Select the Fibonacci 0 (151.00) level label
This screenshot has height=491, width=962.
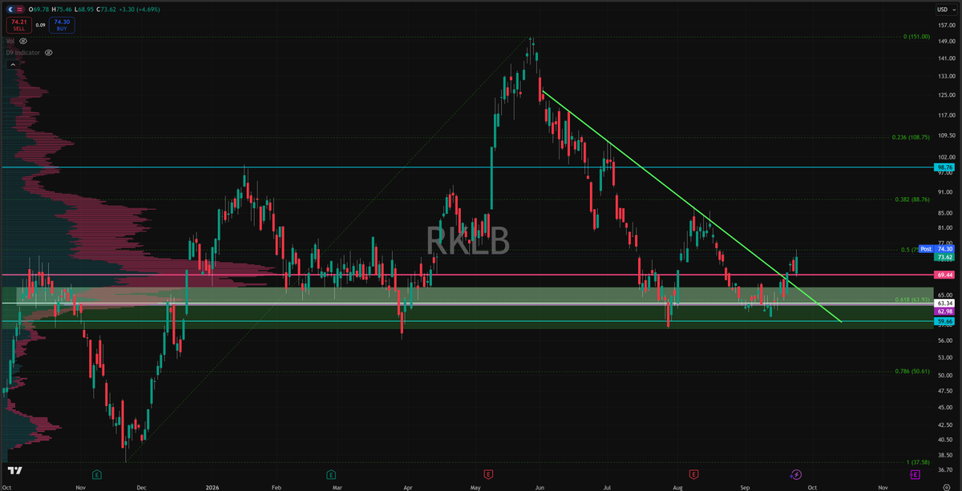(x=916, y=37)
